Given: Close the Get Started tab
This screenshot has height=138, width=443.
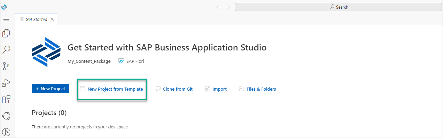Looking at the screenshot, I should click(52, 19).
